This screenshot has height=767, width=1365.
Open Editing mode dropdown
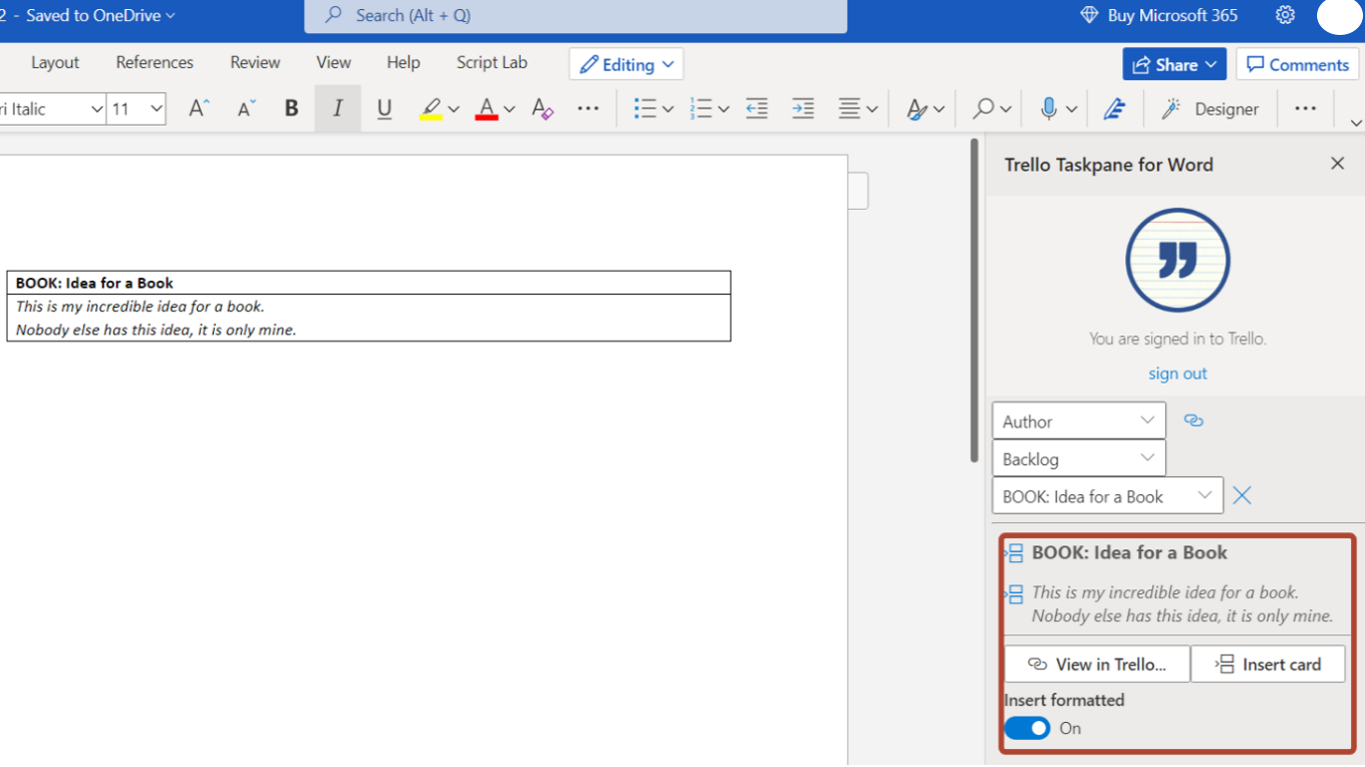point(627,64)
